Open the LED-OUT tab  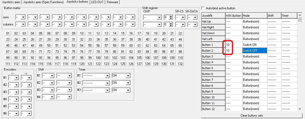click(x=98, y=2)
